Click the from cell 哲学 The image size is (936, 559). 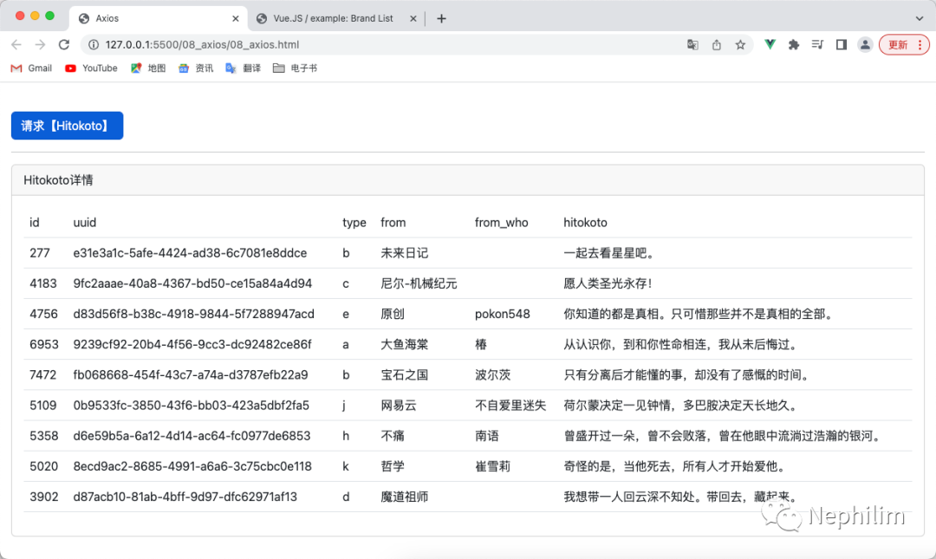point(393,466)
